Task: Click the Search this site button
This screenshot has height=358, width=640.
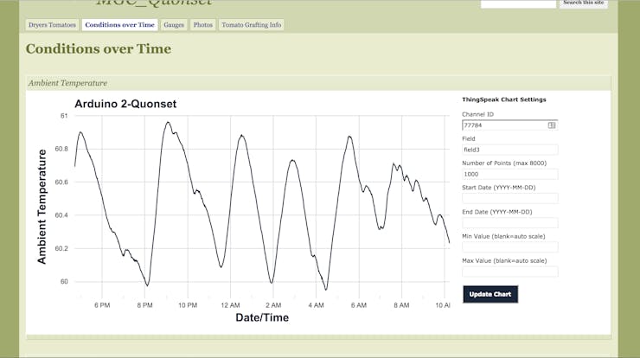Action: [x=583, y=3]
